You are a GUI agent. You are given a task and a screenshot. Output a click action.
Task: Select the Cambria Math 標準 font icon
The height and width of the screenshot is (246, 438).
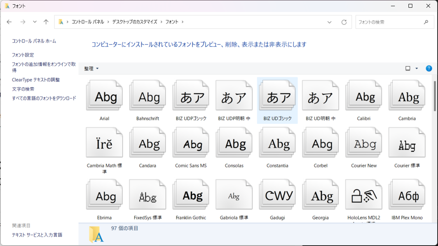[x=104, y=143]
